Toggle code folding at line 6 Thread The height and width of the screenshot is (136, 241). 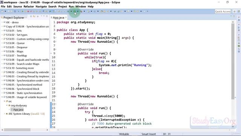point(56,42)
